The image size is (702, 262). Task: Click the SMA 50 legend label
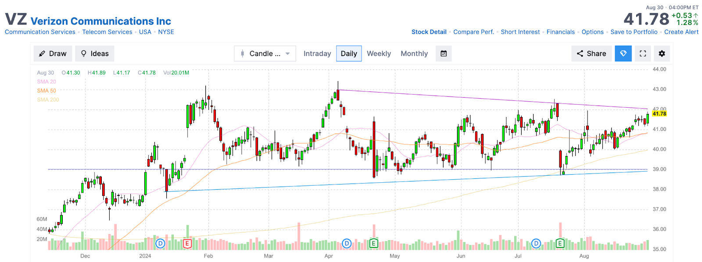(x=47, y=91)
